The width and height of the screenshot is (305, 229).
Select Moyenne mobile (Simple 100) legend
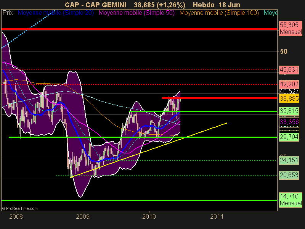click(219, 13)
